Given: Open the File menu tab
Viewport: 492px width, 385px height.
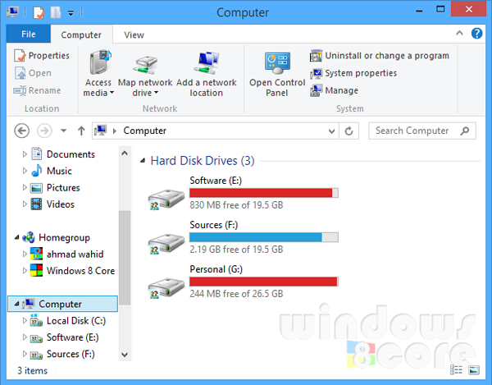Looking at the screenshot, I should pos(28,34).
